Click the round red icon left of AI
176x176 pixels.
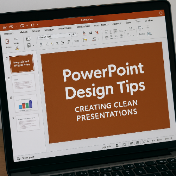tap(84, 33)
